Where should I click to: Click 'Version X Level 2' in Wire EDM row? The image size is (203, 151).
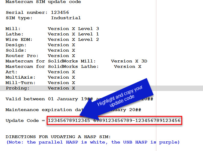pyautogui.click(x=73, y=40)
